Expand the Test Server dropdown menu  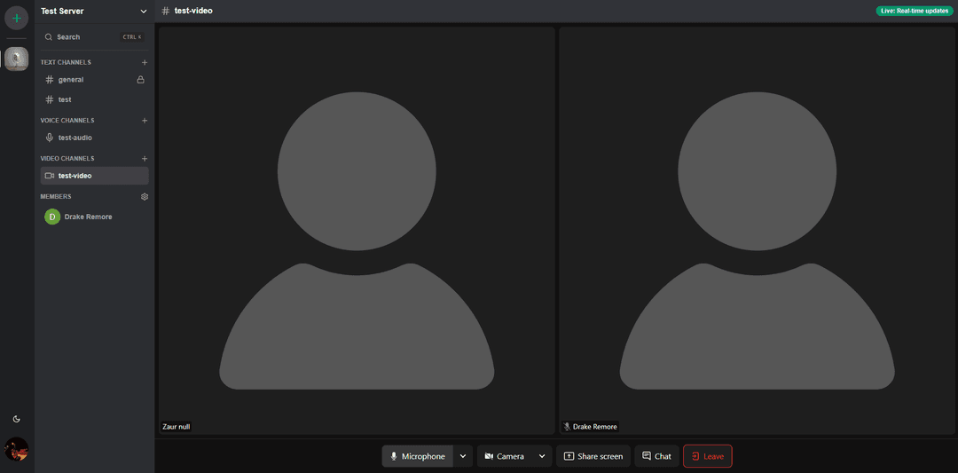144,11
